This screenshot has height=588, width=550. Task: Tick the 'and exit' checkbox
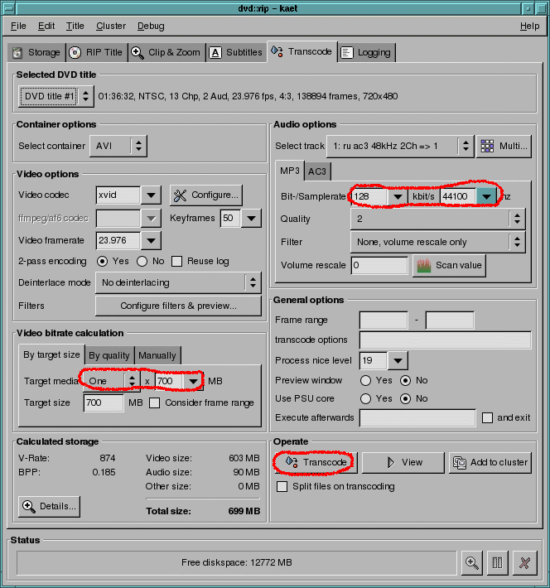[487, 417]
